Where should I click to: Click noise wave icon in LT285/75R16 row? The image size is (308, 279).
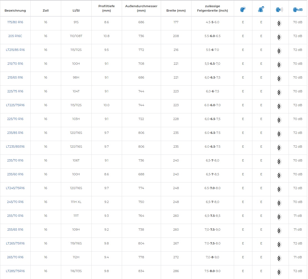(x=279, y=272)
